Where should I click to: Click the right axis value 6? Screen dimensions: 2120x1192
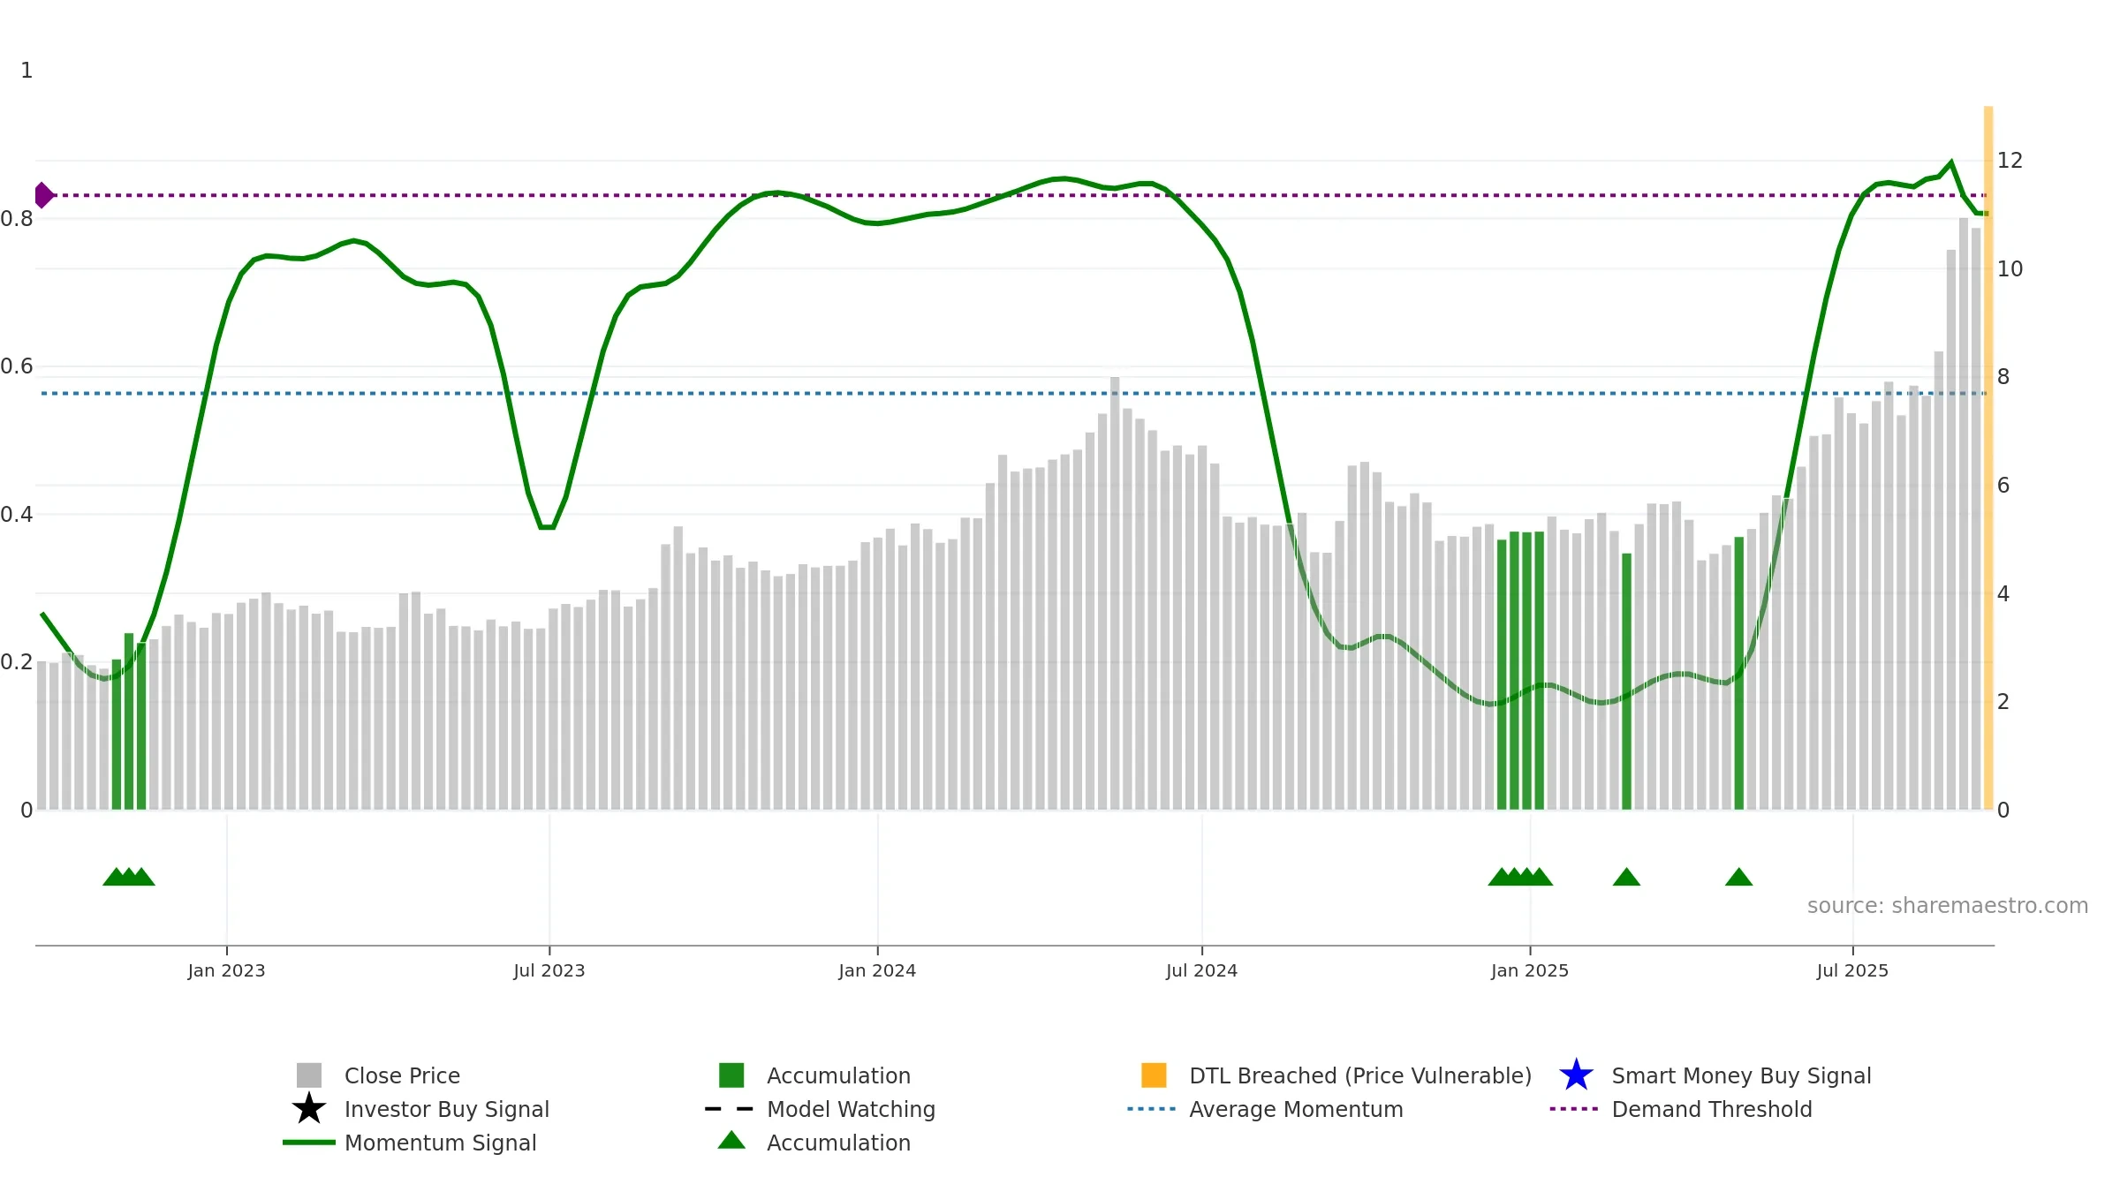tap(2003, 486)
